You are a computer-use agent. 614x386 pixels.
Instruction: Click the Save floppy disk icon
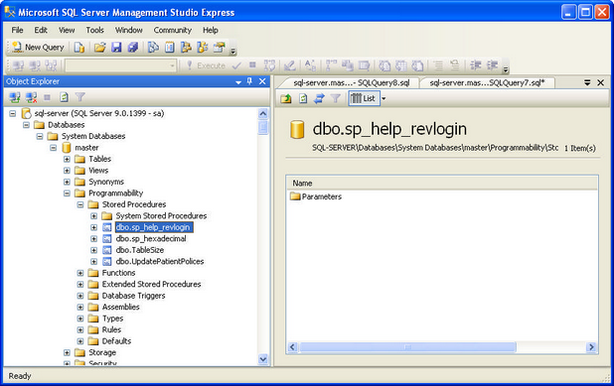coord(116,48)
